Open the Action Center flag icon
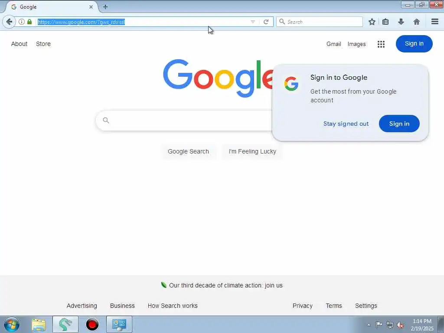Image resolution: width=444 pixels, height=333 pixels. click(379, 325)
